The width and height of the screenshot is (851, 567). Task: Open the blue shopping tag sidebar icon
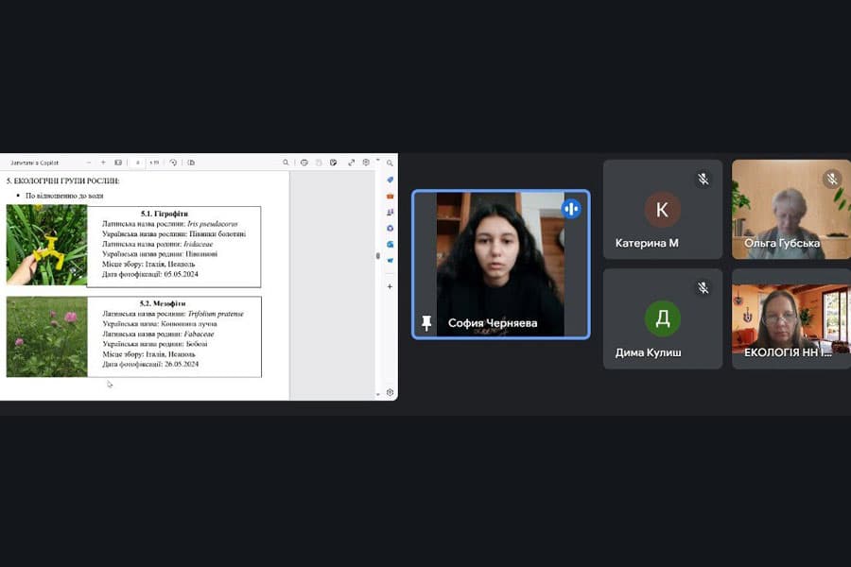[390, 180]
